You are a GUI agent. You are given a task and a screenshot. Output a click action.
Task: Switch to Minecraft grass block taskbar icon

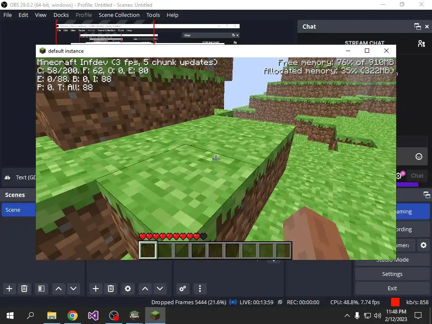pyautogui.click(x=155, y=316)
